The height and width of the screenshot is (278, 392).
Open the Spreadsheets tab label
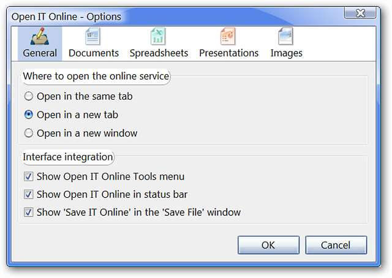[159, 53]
